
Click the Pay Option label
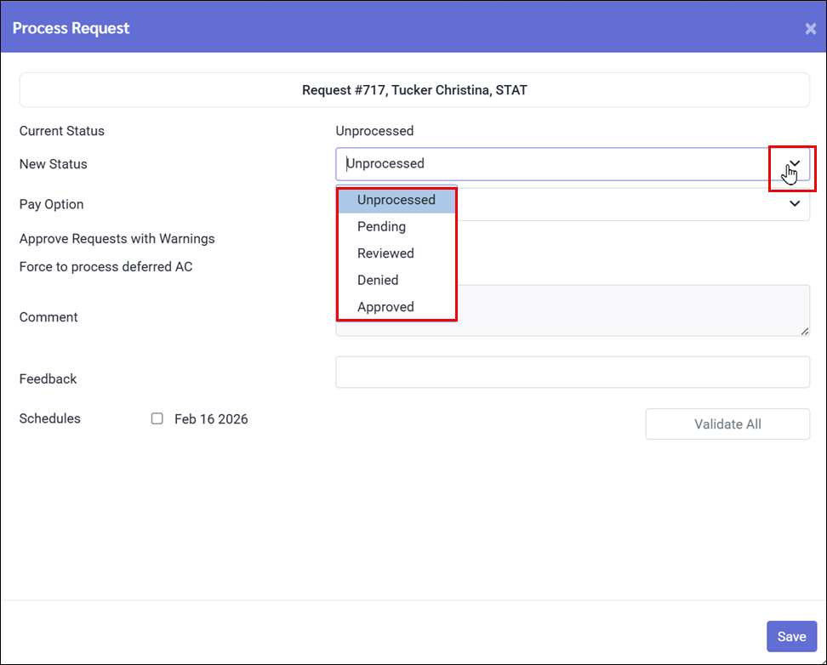click(x=51, y=204)
